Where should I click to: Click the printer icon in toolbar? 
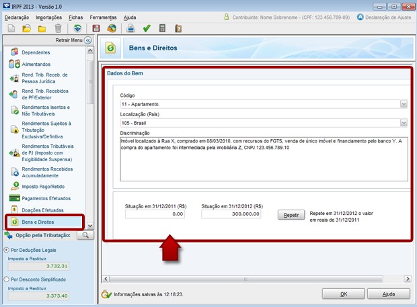[130, 28]
